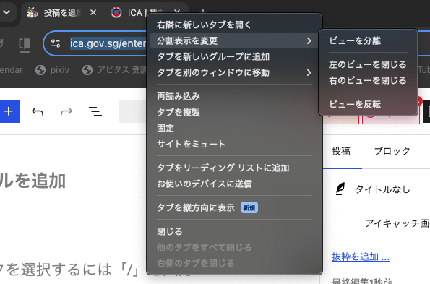Switch to the 投稿 sidebar tab
Screen dimensions: 430x284
(341, 151)
